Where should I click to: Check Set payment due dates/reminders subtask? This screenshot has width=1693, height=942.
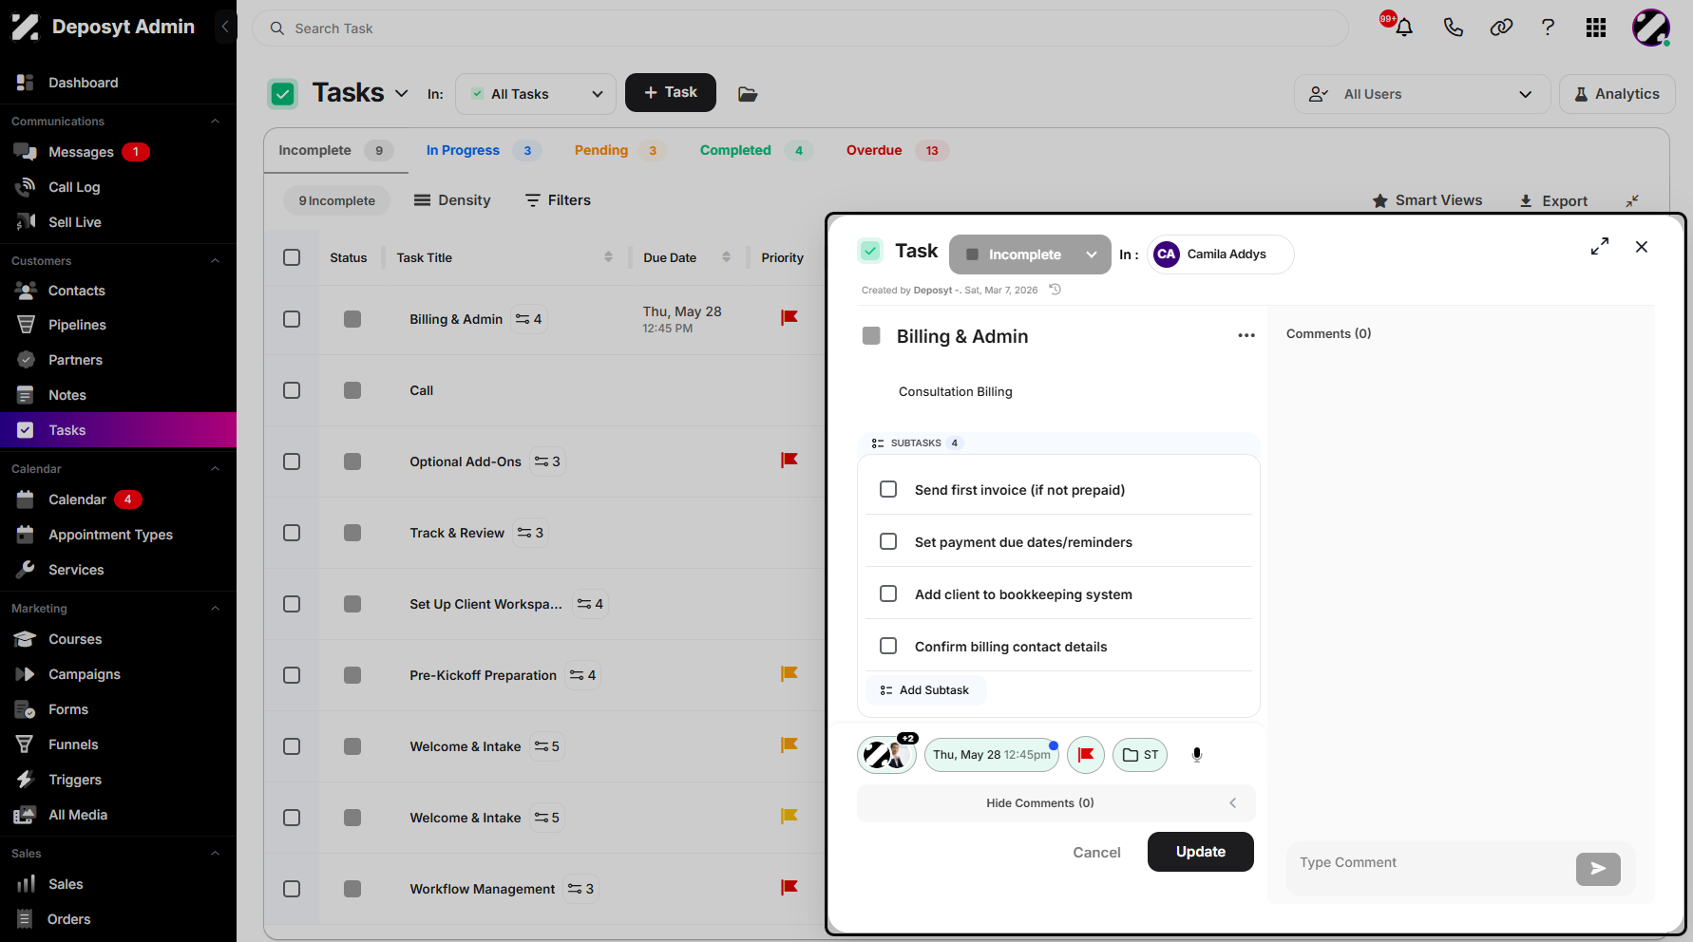coord(888,542)
